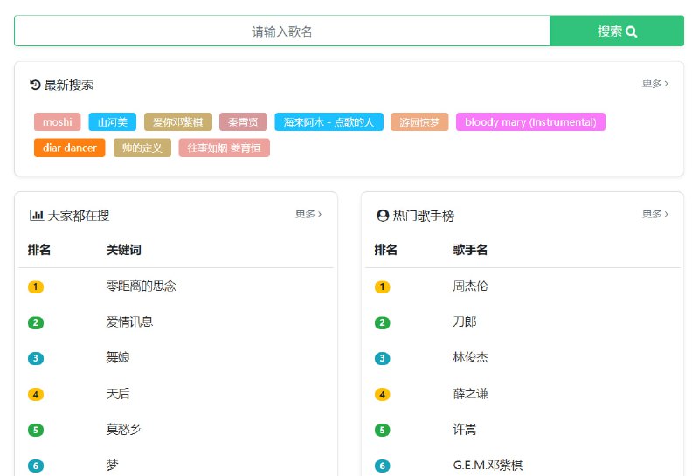This screenshot has height=476, width=699.
Task: Select the 'bloody mary (Instrumental)' tag
Action: click(x=530, y=122)
